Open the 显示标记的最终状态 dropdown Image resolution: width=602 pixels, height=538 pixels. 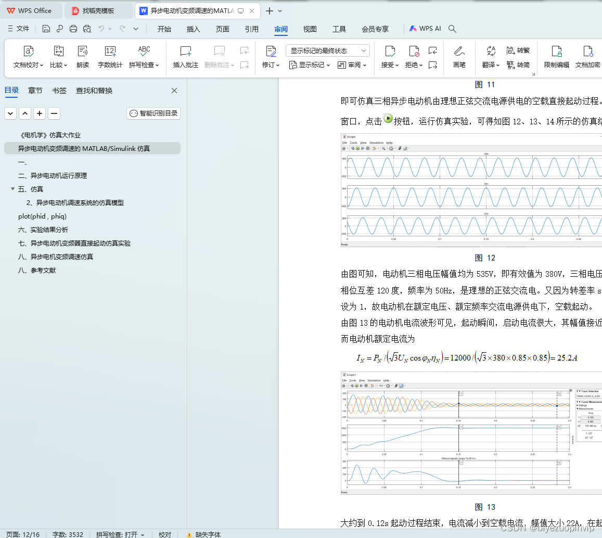pyautogui.click(x=328, y=50)
